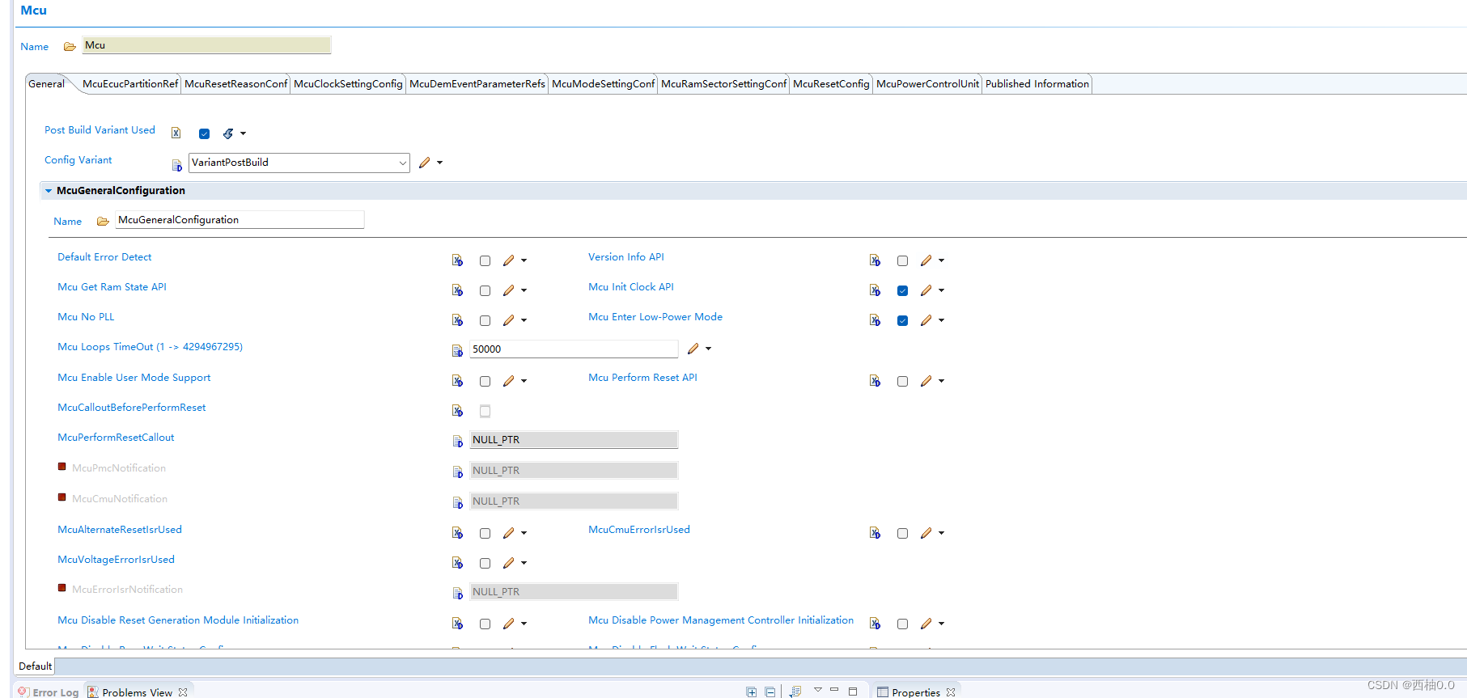This screenshot has height=698, width=1467.
Task: Open the Default Error Detect pencil dropdown arrow
Action: pyautogui.click(x=524, y=260)
